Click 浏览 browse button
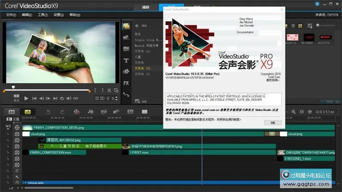342x192 pixels. (141, 102)
